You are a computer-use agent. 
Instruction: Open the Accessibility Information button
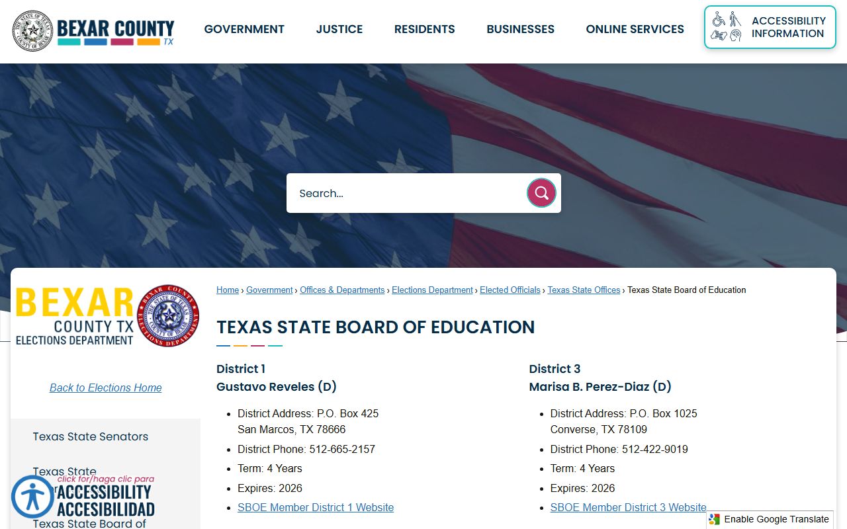click(770, 27)
